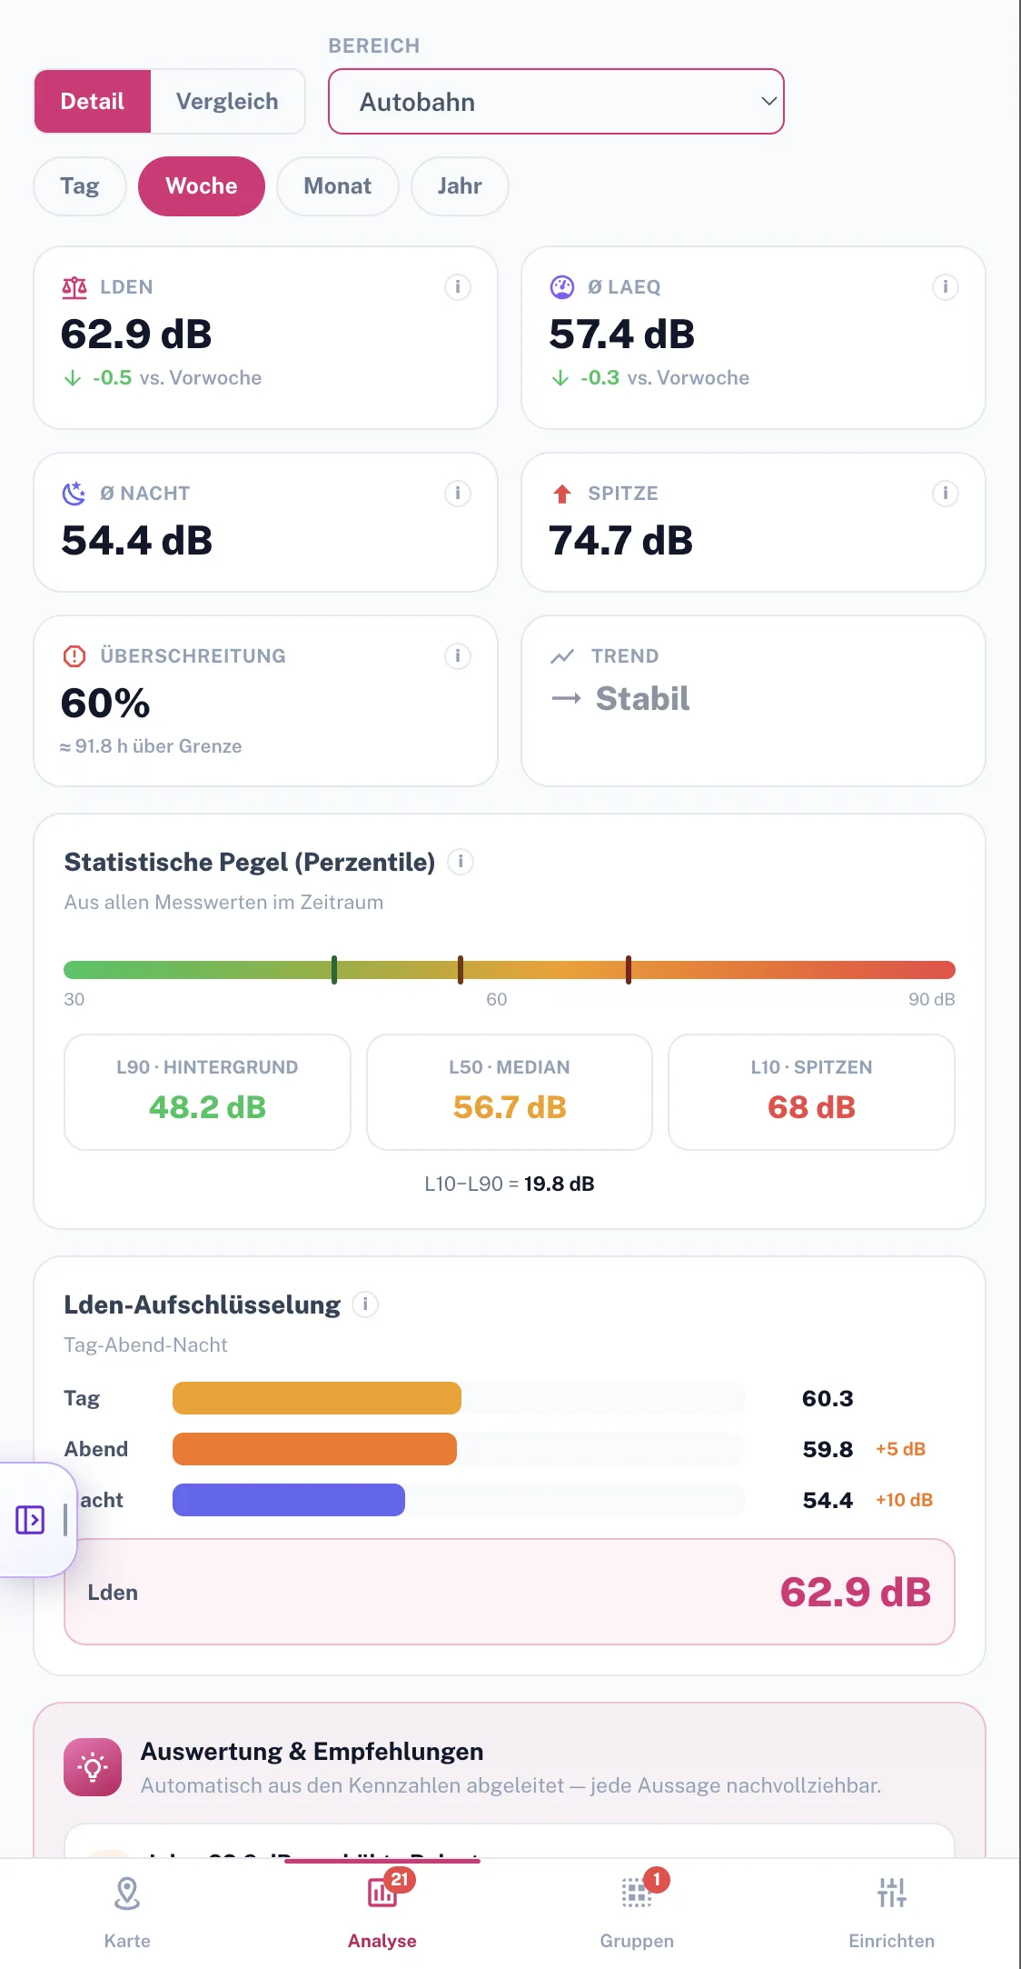
Task: Show info about Statistische Pegel (Perzentile)
Action: coord(461,862)
